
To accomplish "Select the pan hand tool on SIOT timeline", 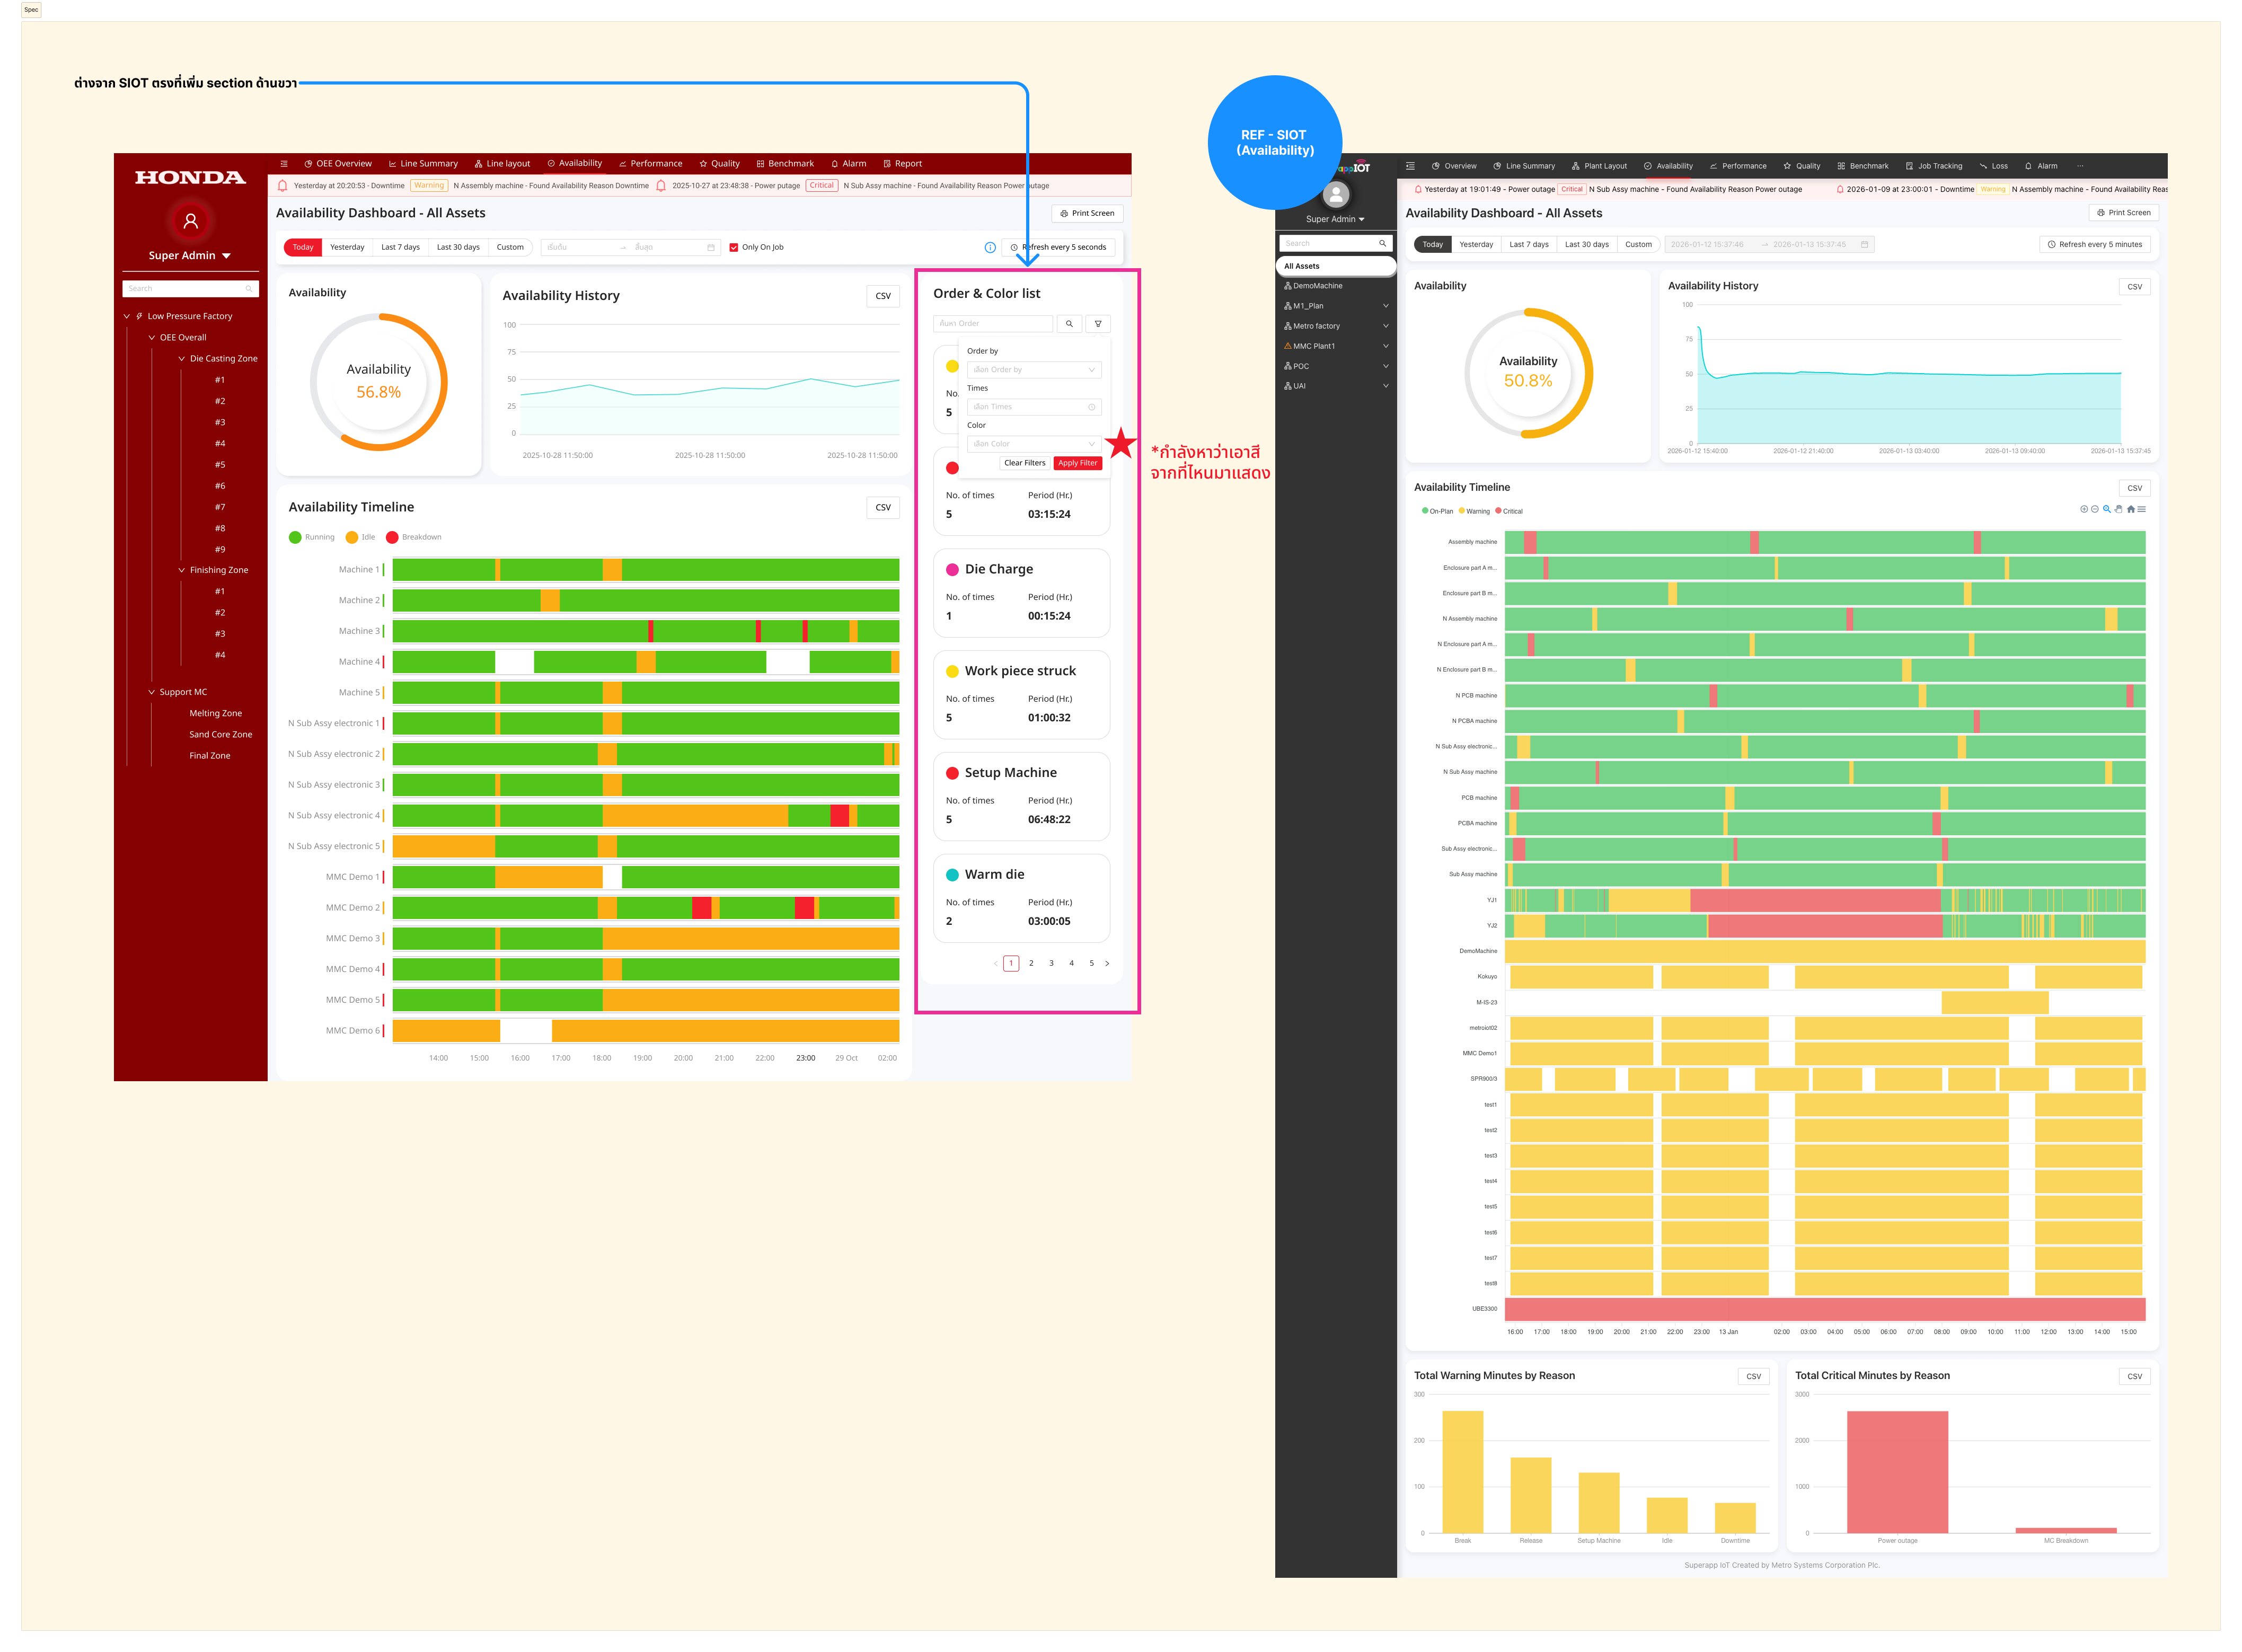I will point(2118,509).
